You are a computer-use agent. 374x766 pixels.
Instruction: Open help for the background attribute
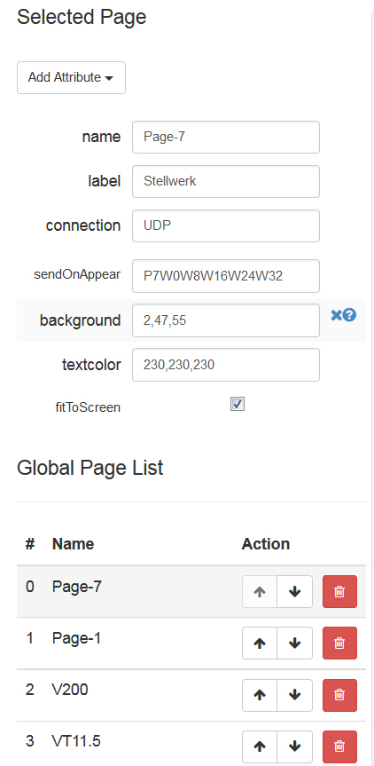[x=349, y=316]
